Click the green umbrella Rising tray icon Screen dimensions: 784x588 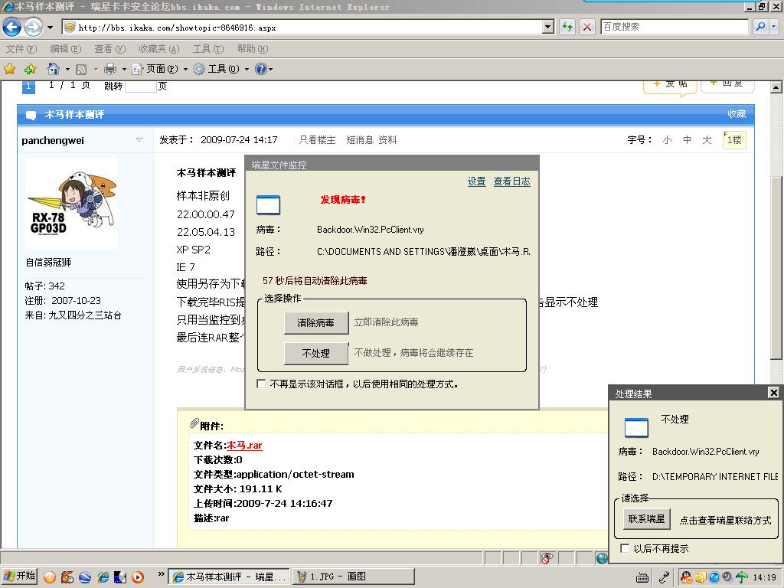(x=741, y=577)
